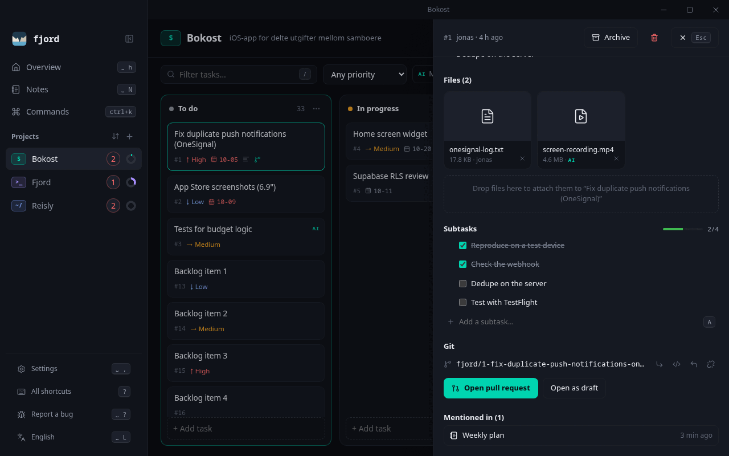Delete the task with the red trash icon

pos(654,38)
